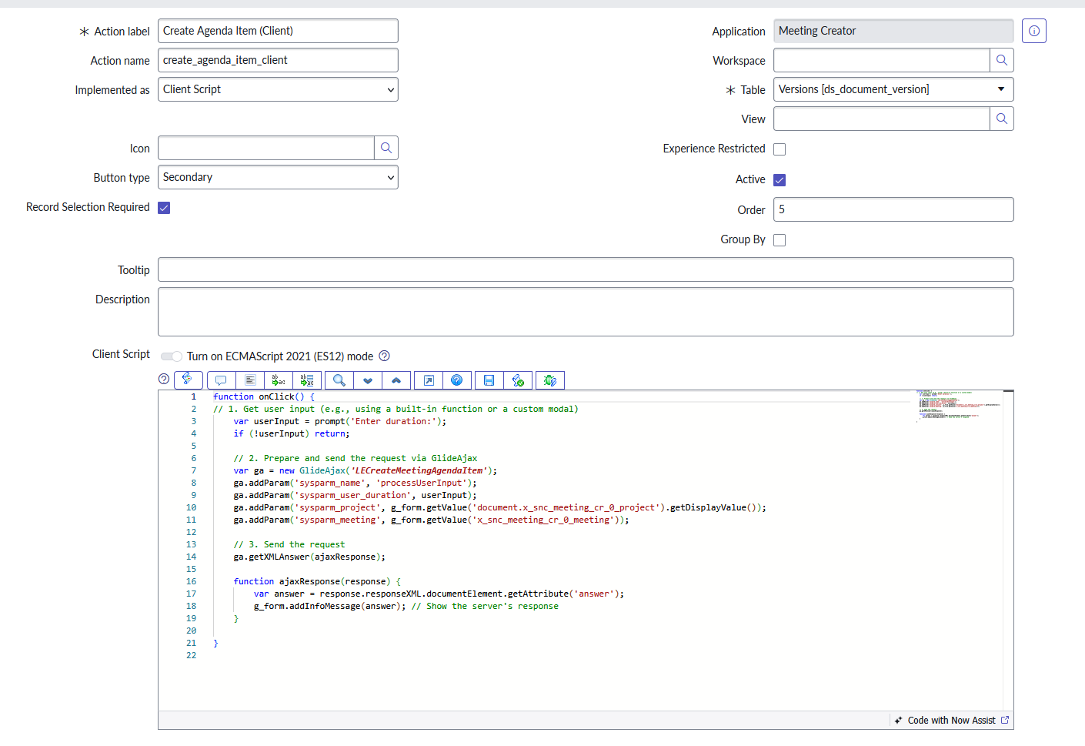Click code line 'function onClick() {'
1085x746 pixels.
(264, 397)
